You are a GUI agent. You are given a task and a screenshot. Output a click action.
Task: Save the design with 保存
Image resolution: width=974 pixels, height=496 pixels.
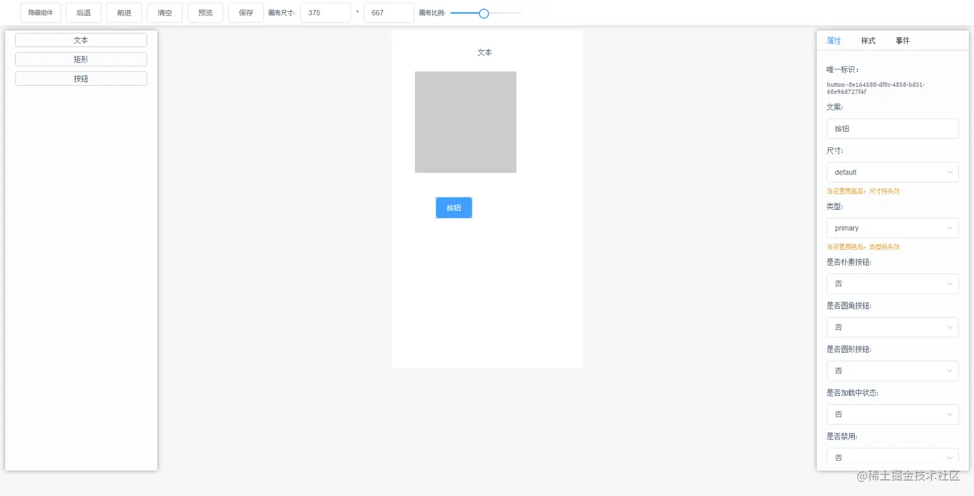pyautogui.click(x=246, y=13)
